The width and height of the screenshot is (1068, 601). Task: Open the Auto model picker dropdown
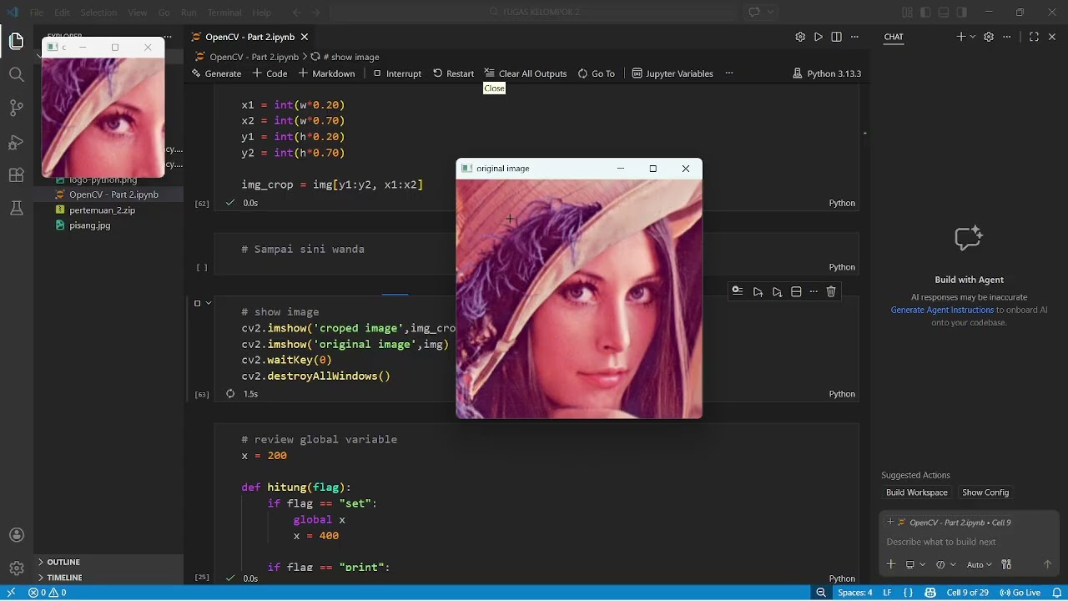click(x=979, y=564)
